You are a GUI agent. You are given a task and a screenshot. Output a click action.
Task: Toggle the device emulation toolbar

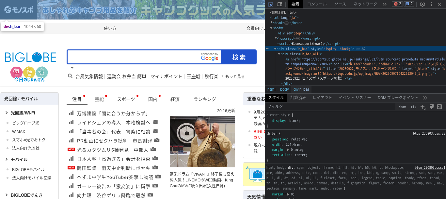tap(279, 4)
